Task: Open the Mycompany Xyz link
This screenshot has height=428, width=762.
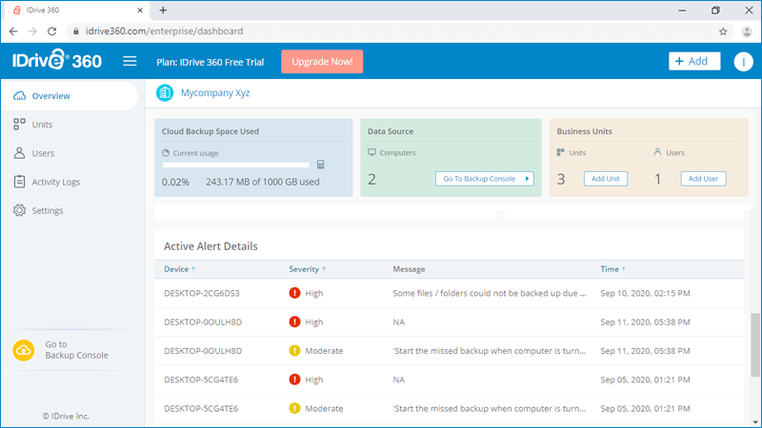Action: (x=215, y=92)
